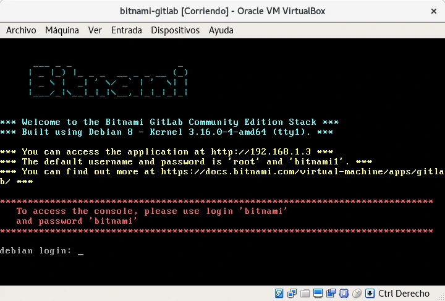Open the Entrada menu
Screen dimensions: 445x301
[x=127, y=30]
